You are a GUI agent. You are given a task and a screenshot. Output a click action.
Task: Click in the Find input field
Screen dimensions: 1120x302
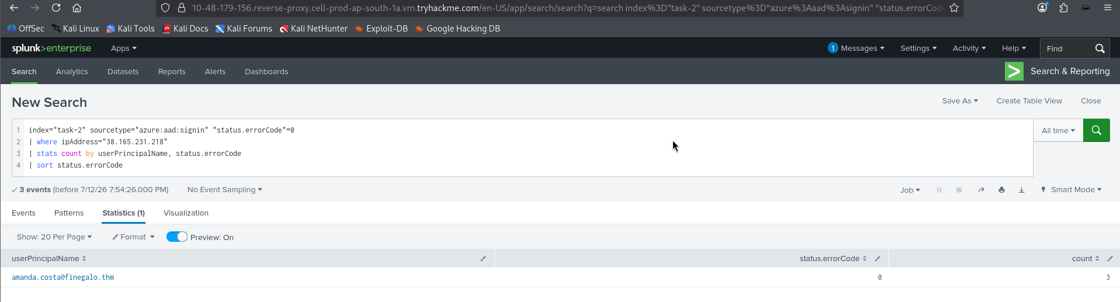tap(1067, 48)
